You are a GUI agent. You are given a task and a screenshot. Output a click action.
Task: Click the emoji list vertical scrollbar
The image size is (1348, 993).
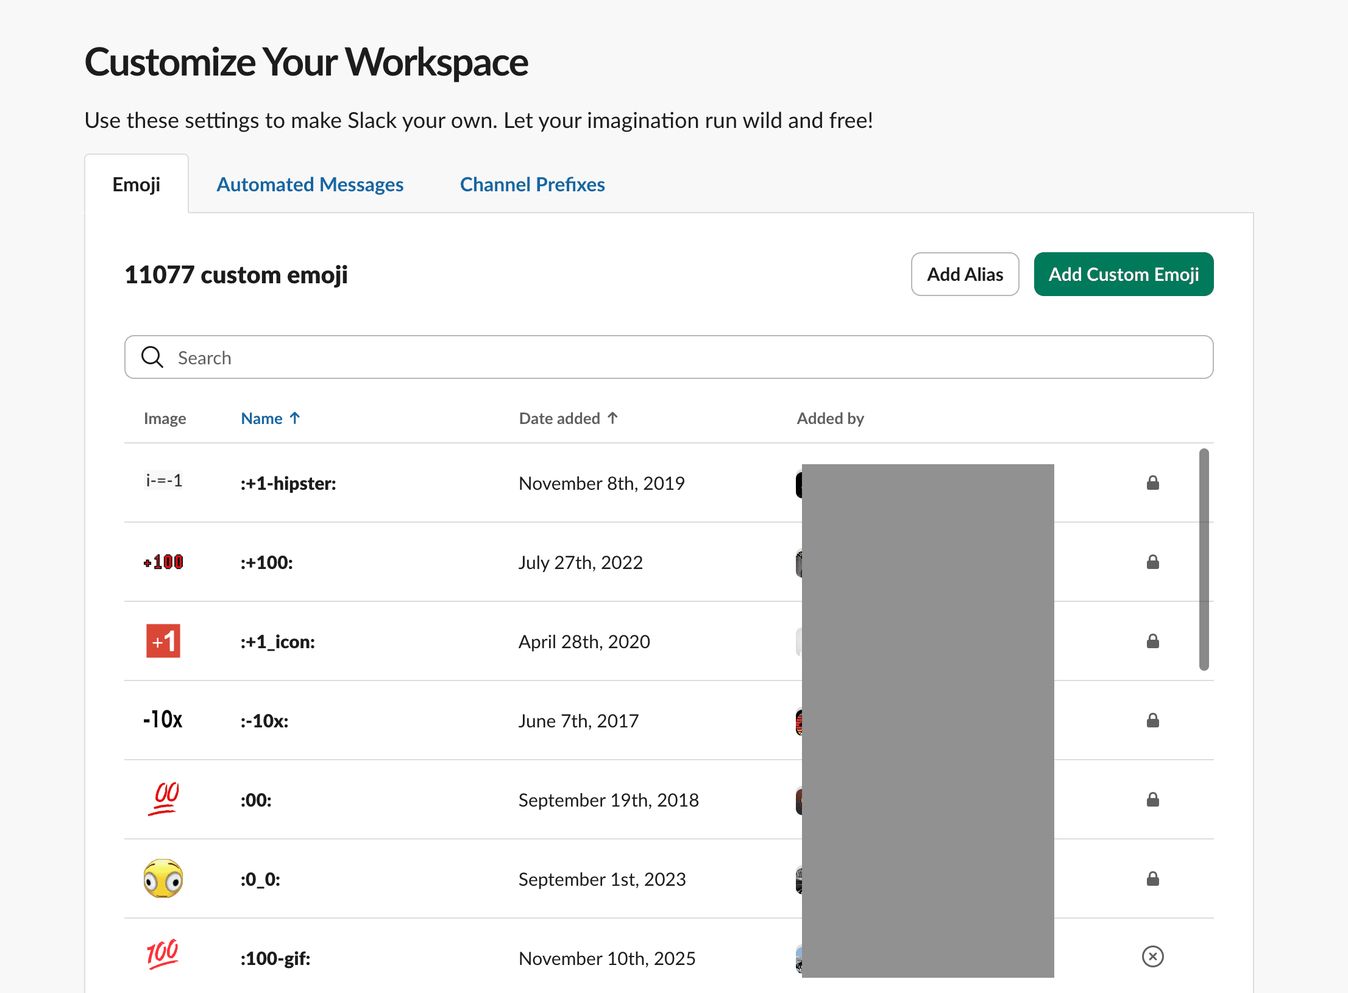[x=1204, y=559]
